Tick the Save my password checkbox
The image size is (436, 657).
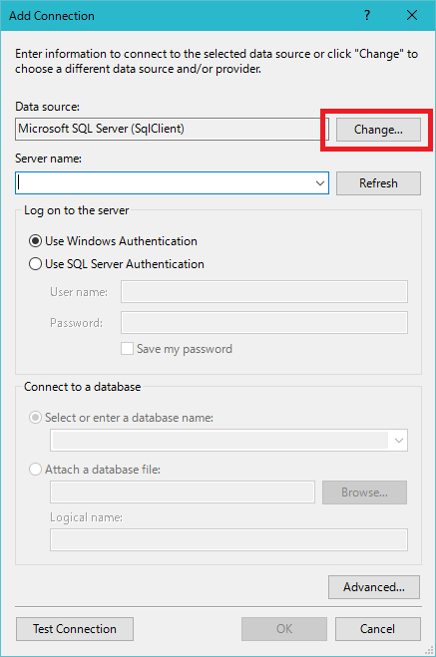tap(127, 349)
